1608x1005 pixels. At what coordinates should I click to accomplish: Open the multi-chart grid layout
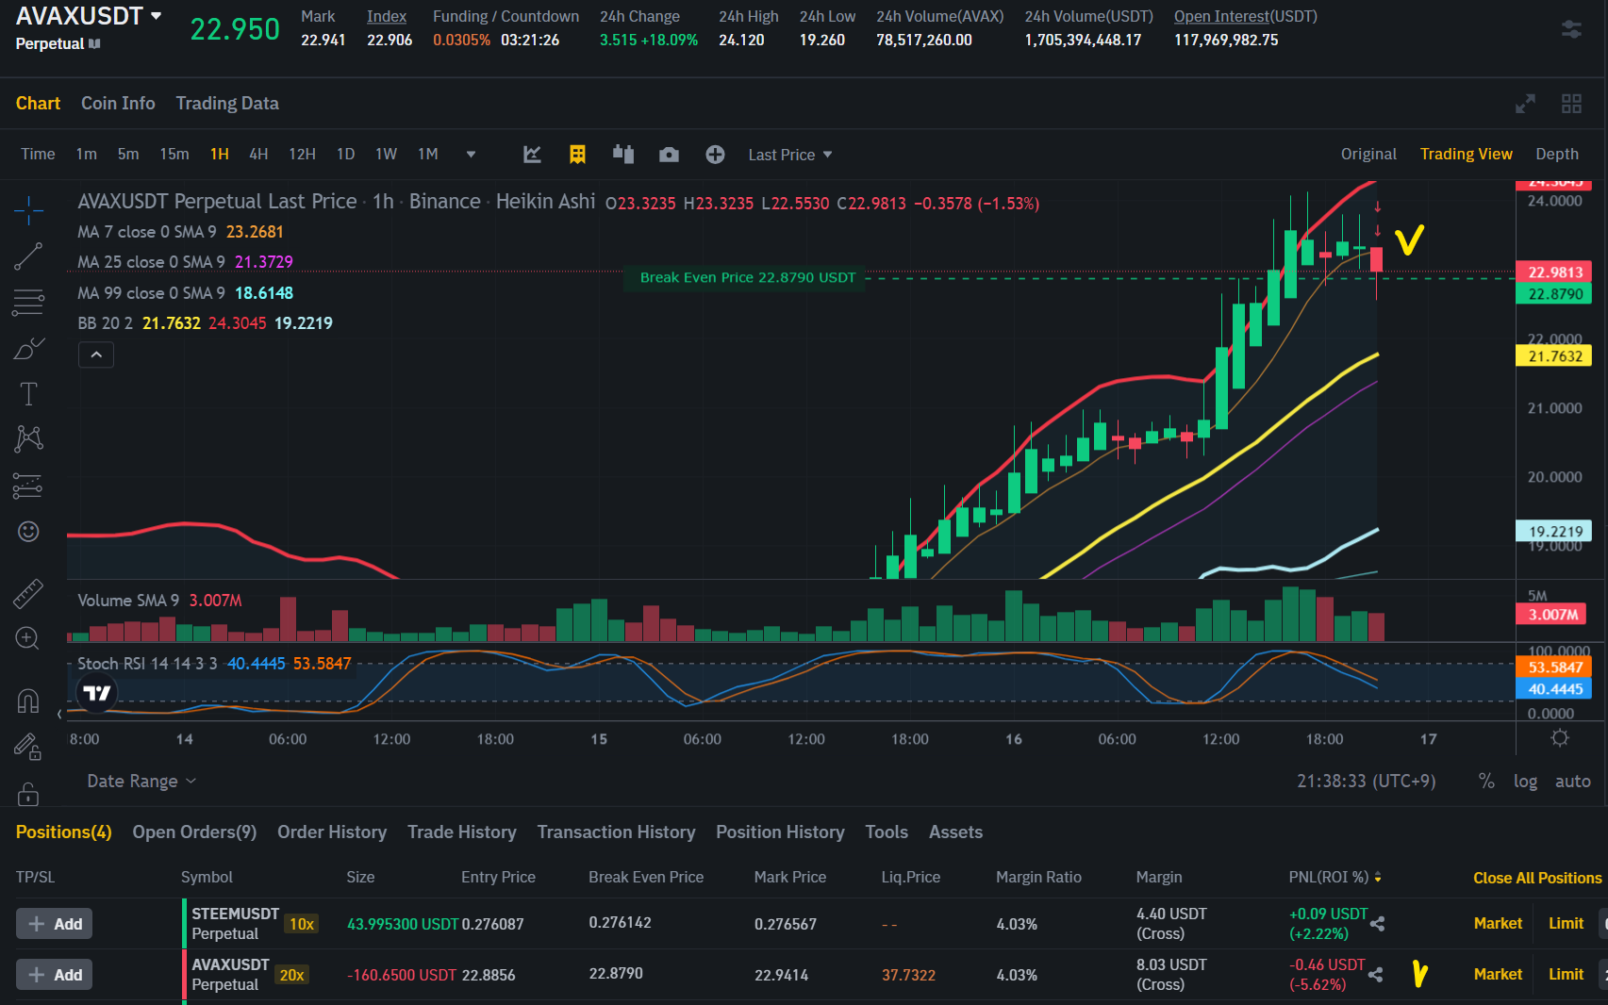coord(1571,104)
